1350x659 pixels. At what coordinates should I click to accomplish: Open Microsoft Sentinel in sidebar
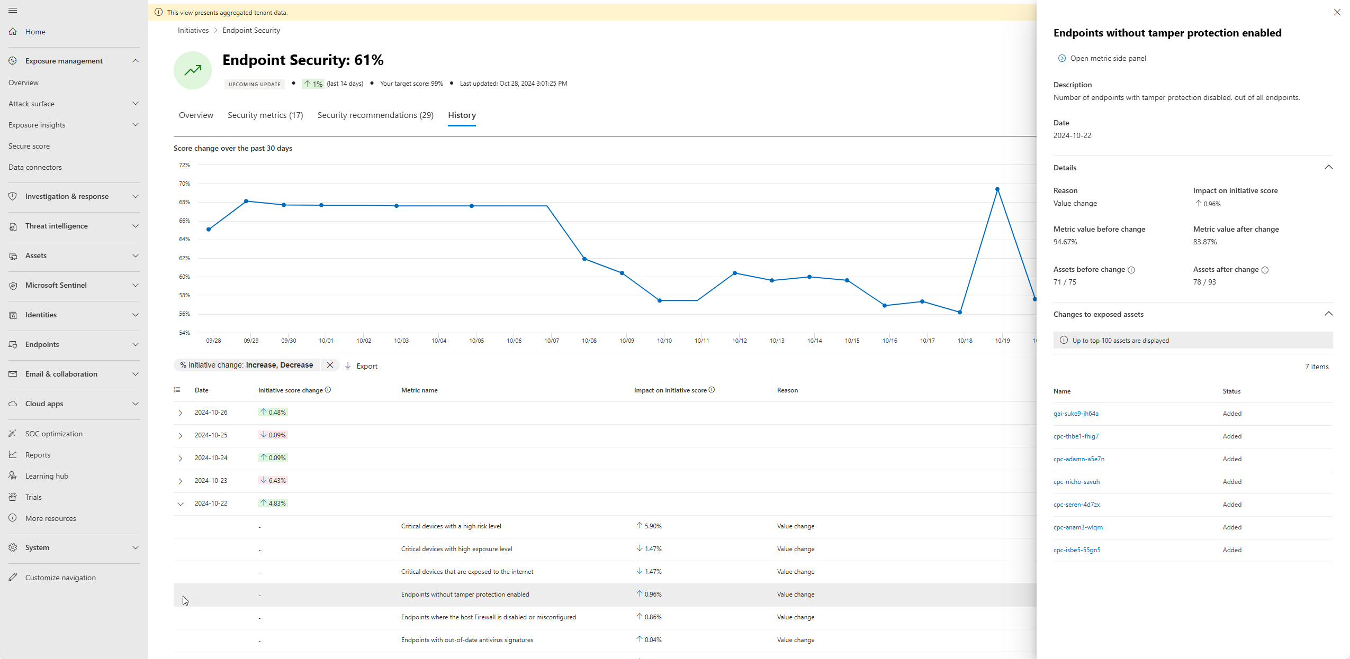[x=56, y=285]
